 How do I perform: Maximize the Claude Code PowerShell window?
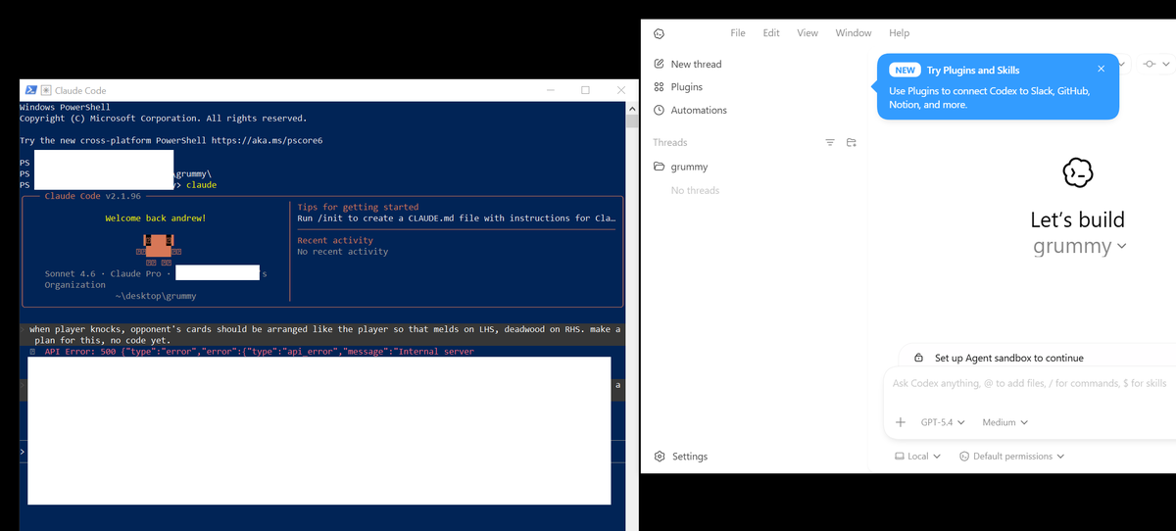pyautogui.click(x=585, y=90)
